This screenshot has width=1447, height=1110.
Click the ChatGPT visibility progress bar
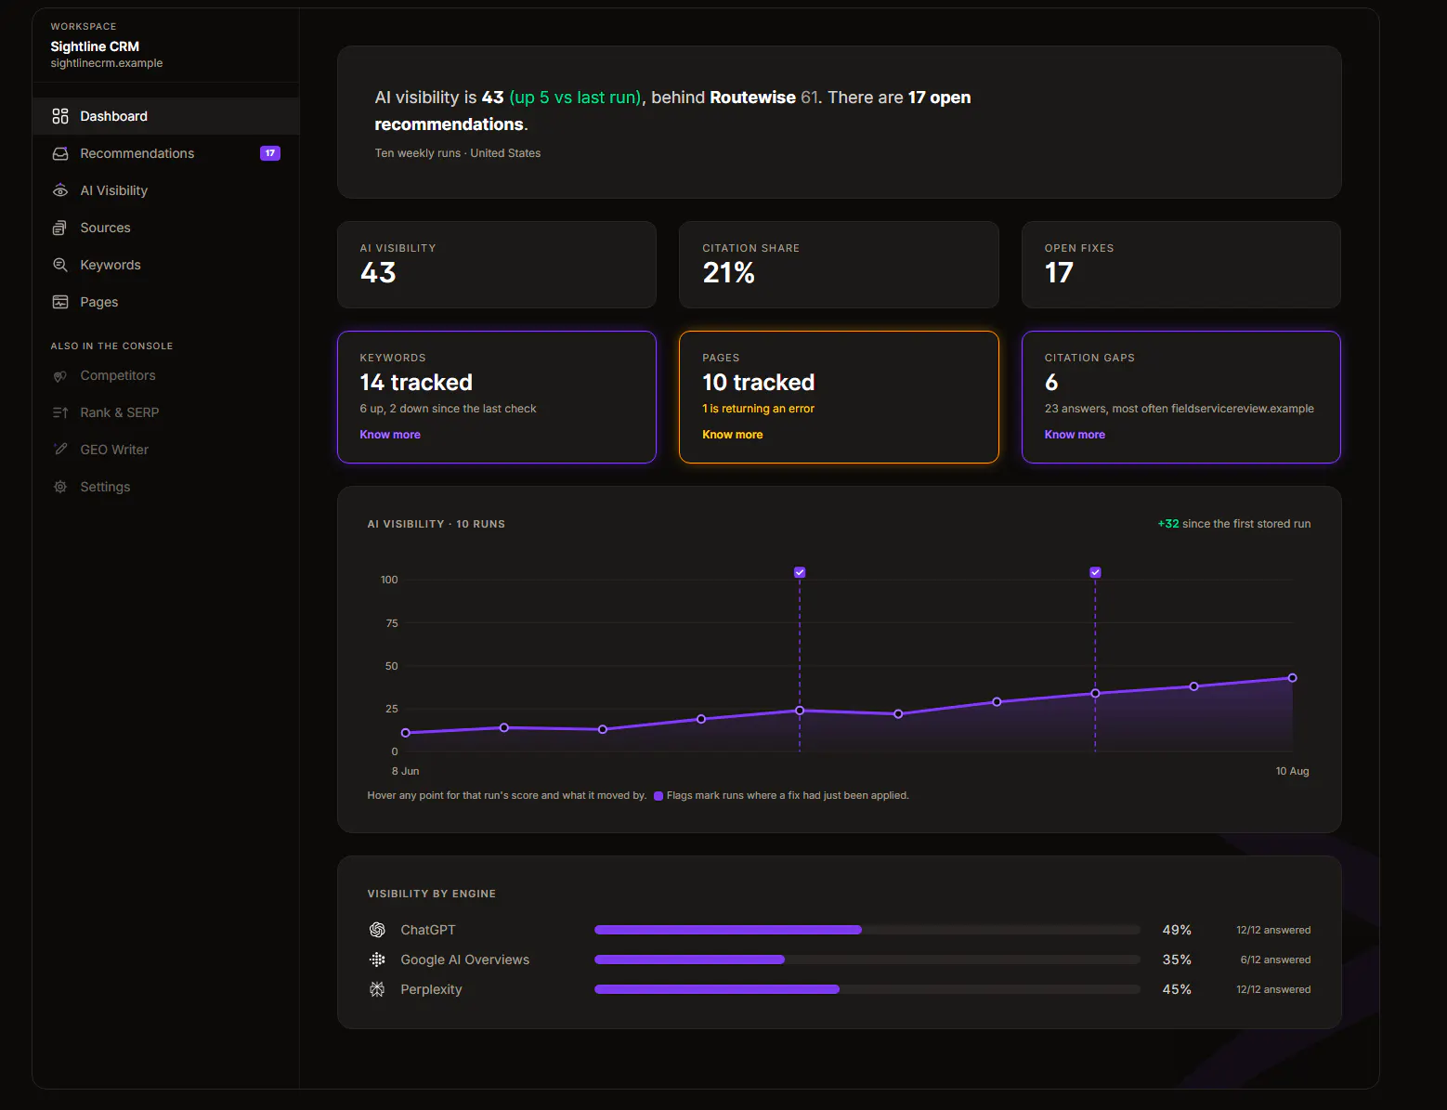pyautogui.click(x=867, y=930)
